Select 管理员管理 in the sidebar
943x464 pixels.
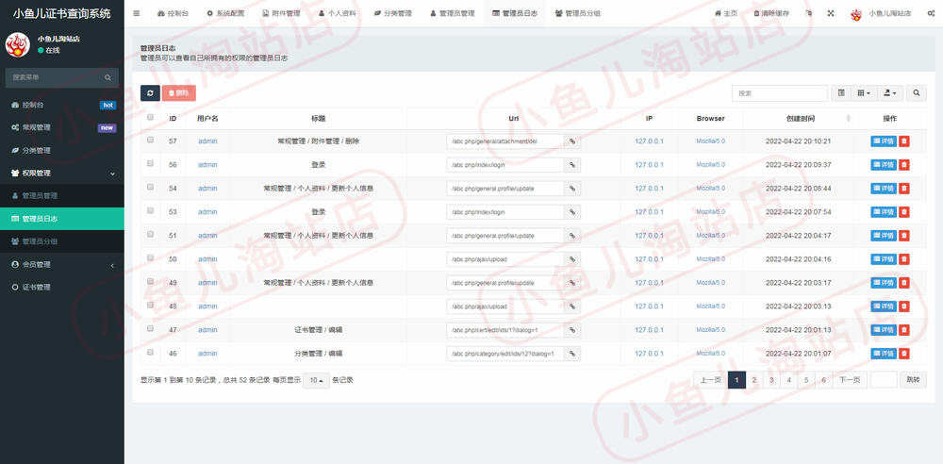[x=62, y=196]
